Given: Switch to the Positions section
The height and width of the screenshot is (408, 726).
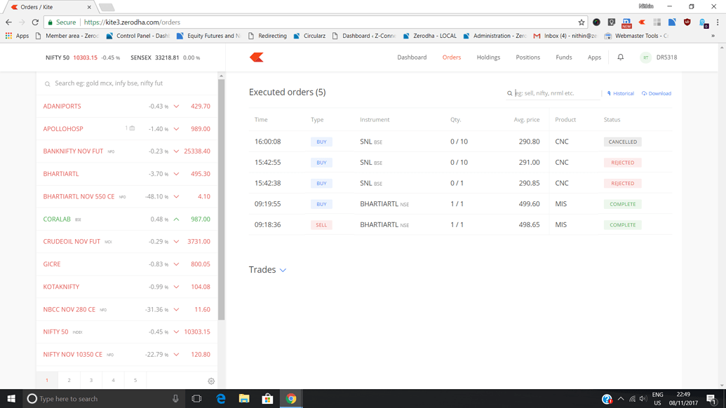Looking at the screenshot, I should [x=527, y=57].
